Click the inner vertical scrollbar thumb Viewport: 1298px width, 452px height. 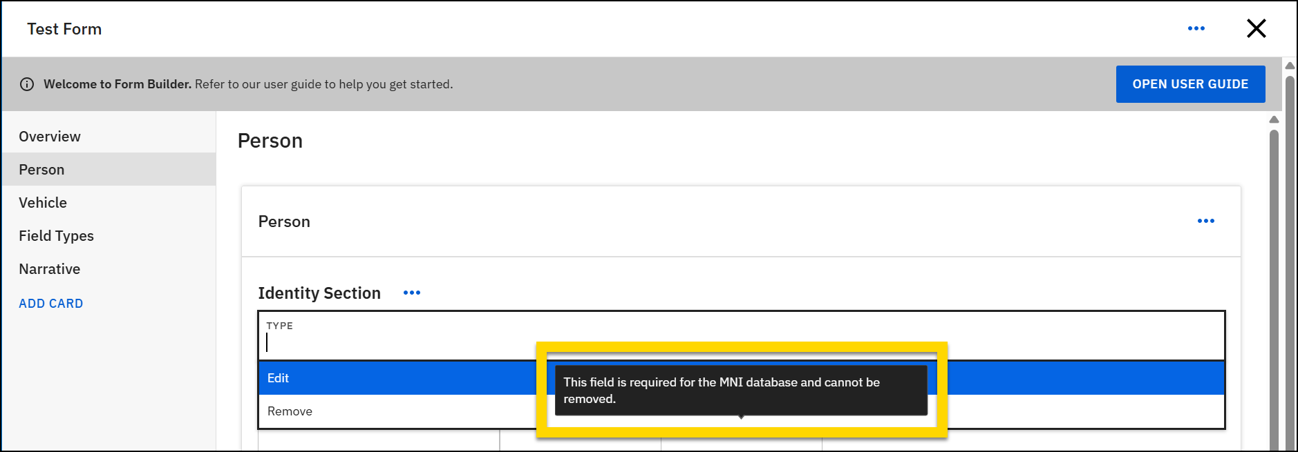(x=1274, y=290)
